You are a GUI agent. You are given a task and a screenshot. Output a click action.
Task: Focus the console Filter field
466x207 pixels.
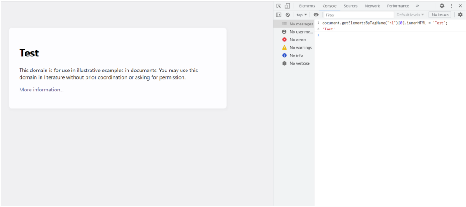(359, 15)
